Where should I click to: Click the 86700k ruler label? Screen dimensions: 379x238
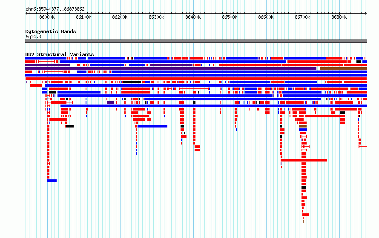[302, 17]
